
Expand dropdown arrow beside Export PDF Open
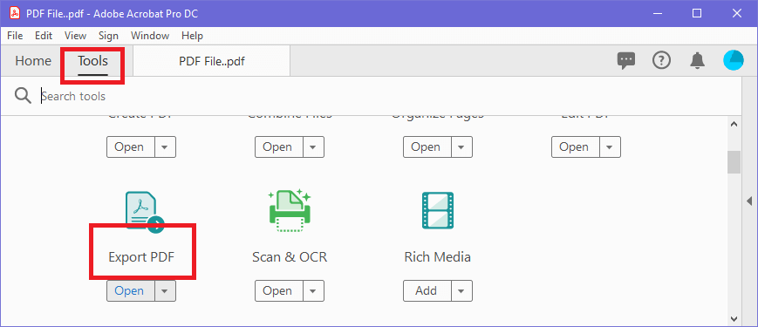pyautogui.click(x=166, y=290)
